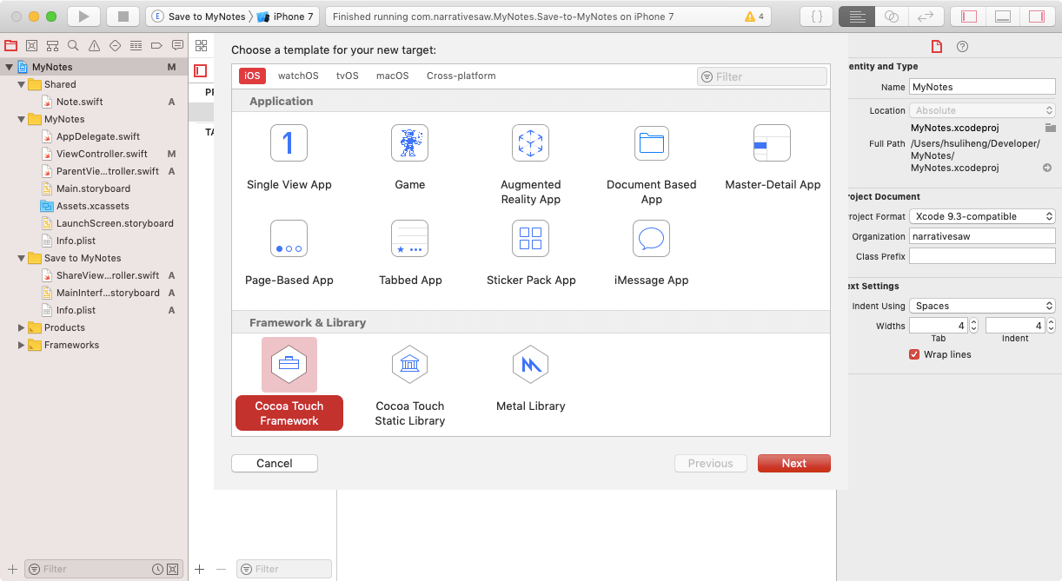The width and height of the screenshot is (1062, 581).
Task: Show the Symbol navigator hierarchy icon
Action: (x=53, y=45)
